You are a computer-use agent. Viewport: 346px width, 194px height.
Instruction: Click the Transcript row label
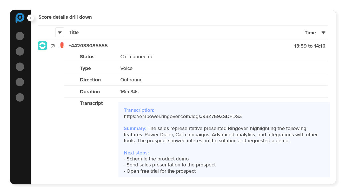91,103
